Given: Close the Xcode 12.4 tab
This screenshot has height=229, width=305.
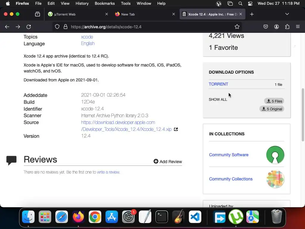Looking at the screenshot, I should (x=241, y=14).
